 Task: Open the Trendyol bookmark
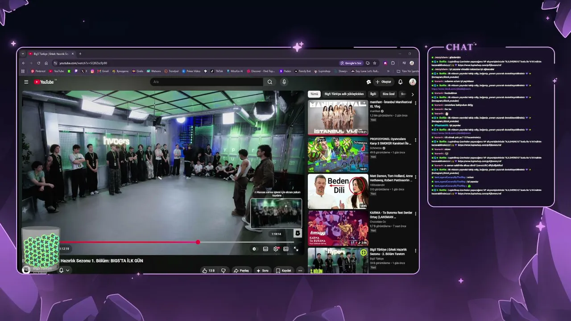[x=171, y=71]
